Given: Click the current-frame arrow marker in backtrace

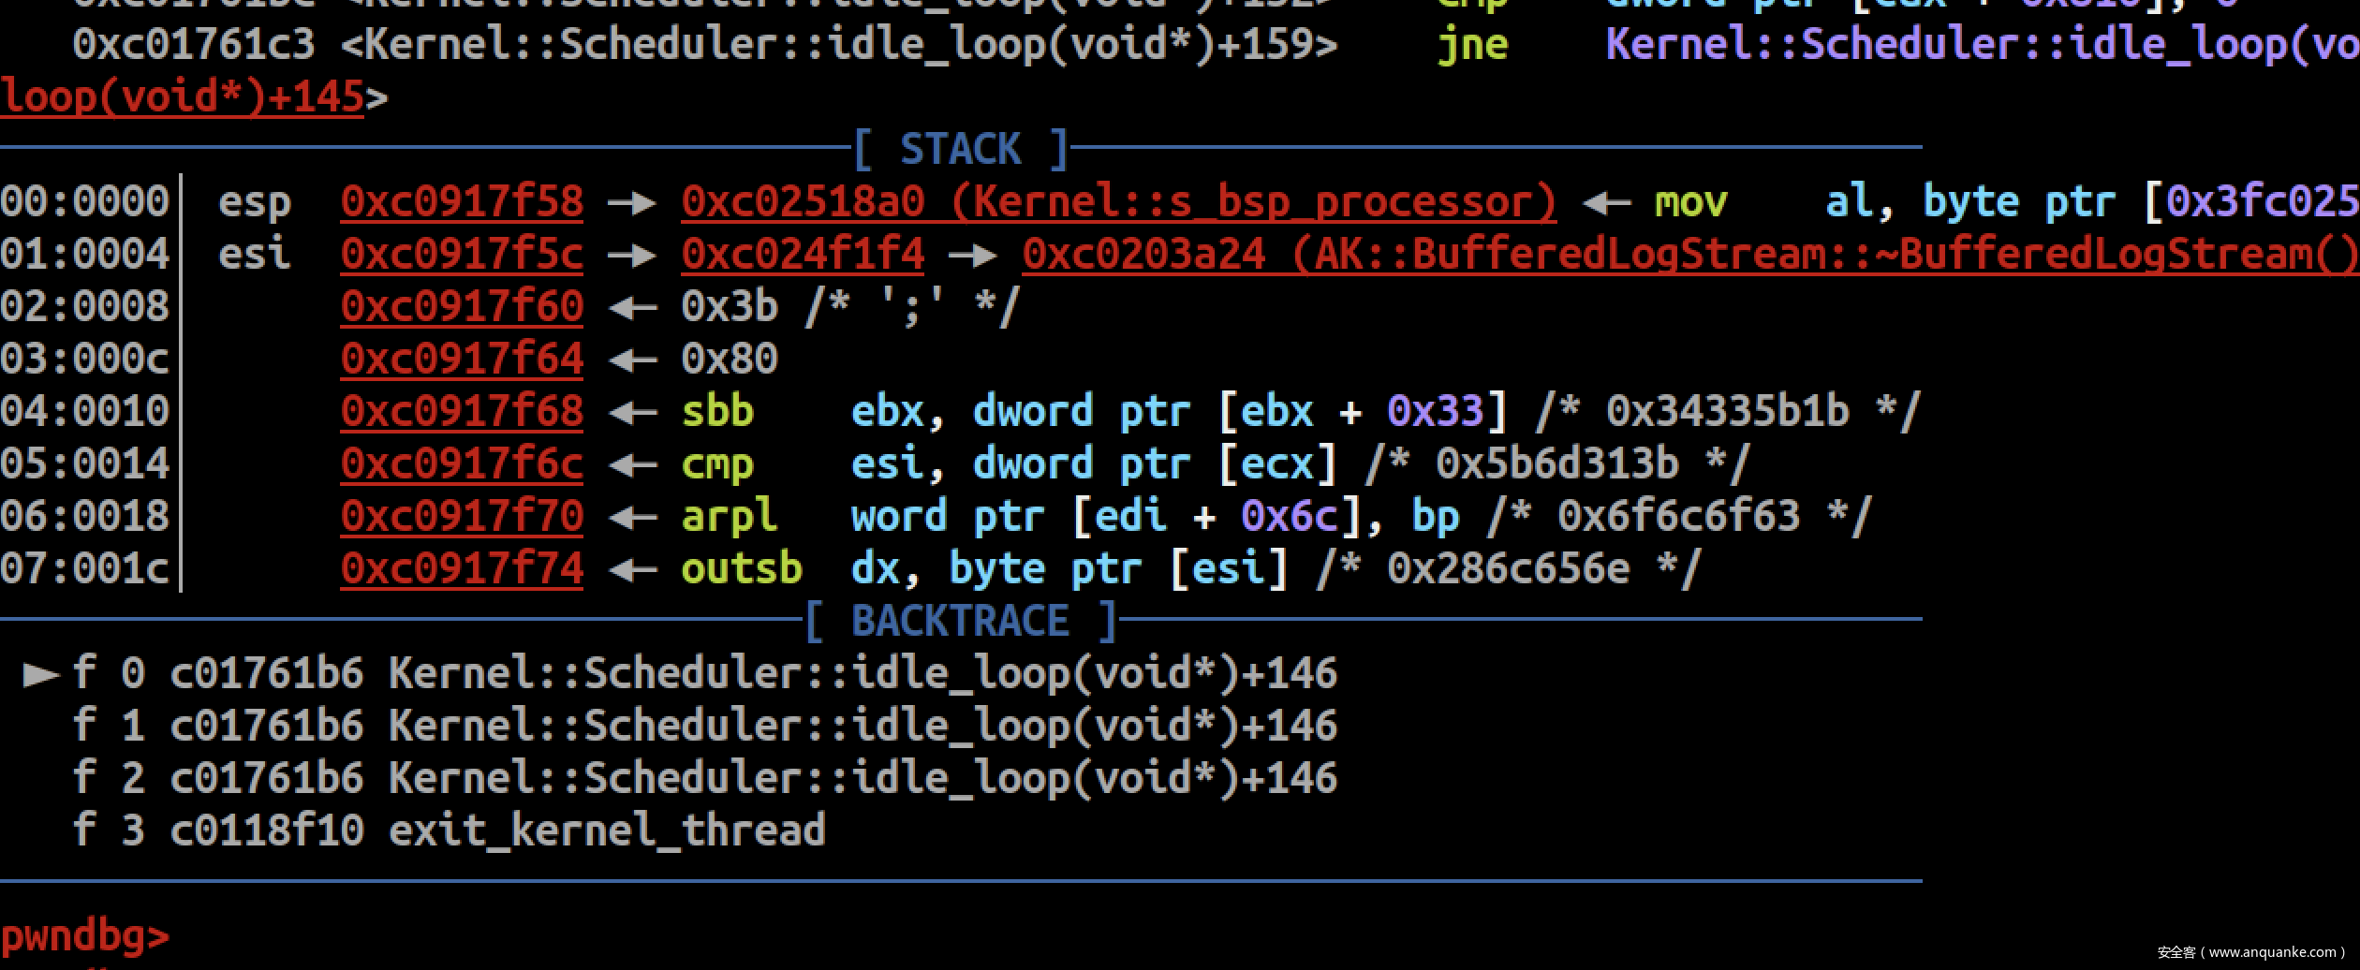Looking at the screenshot, I should coord(41,674).
